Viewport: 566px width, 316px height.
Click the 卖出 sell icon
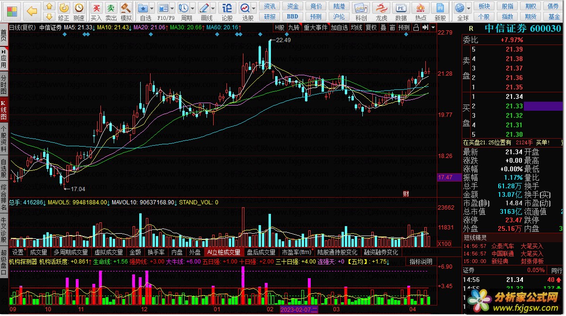pos(111,8)
